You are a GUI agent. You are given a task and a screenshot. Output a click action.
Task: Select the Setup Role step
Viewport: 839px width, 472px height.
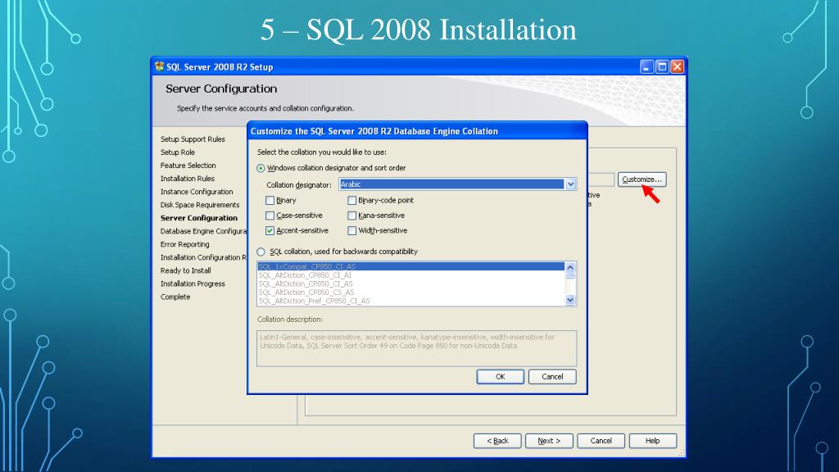click(178, 152)
